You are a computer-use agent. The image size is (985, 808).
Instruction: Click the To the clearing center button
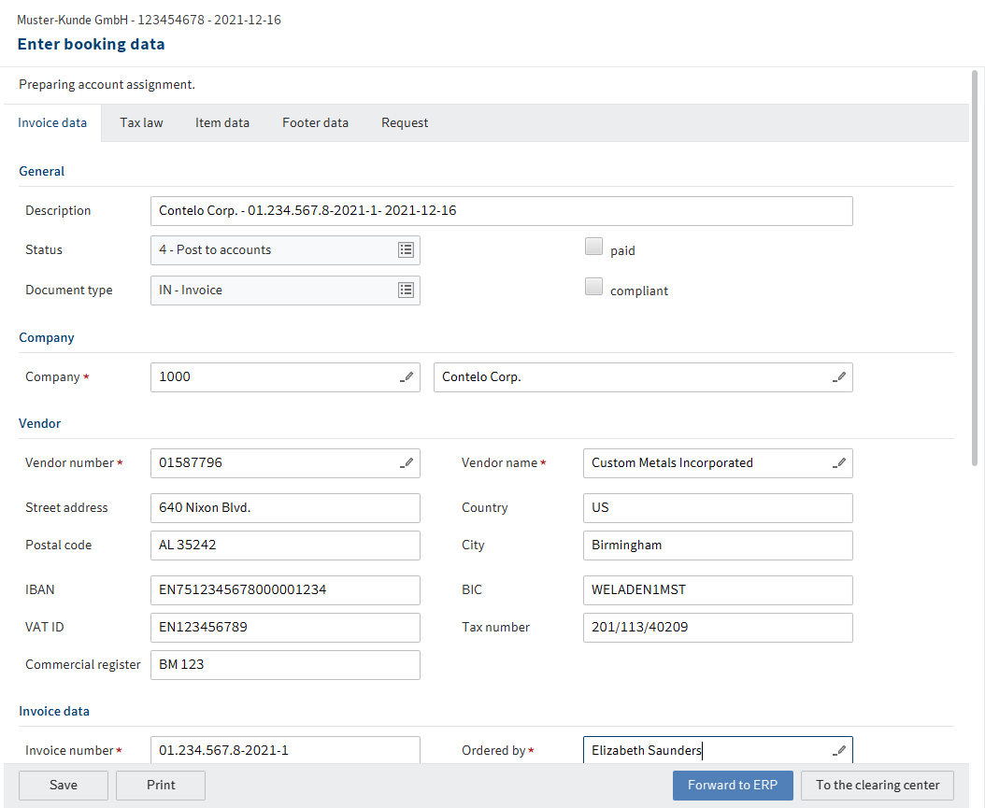pyautogui.click(x=877, y=786)
